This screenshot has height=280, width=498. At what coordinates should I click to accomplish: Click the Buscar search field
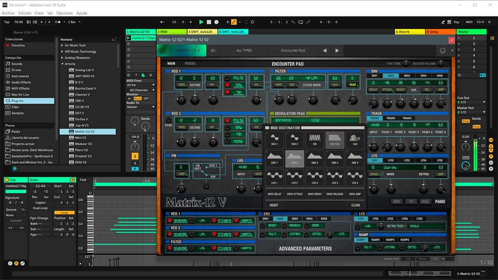click(28, 32)
